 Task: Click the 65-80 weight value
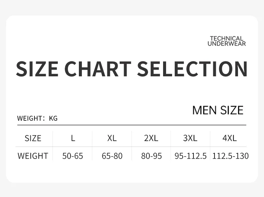[x=112, y=156]
